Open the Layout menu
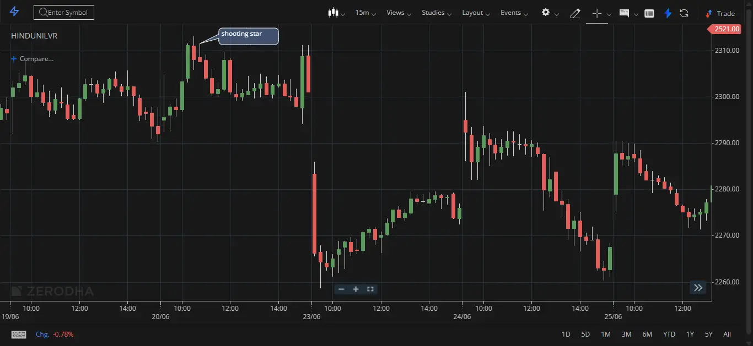The width and height of the screenshot is (753, 346). [x=476, y=13]
